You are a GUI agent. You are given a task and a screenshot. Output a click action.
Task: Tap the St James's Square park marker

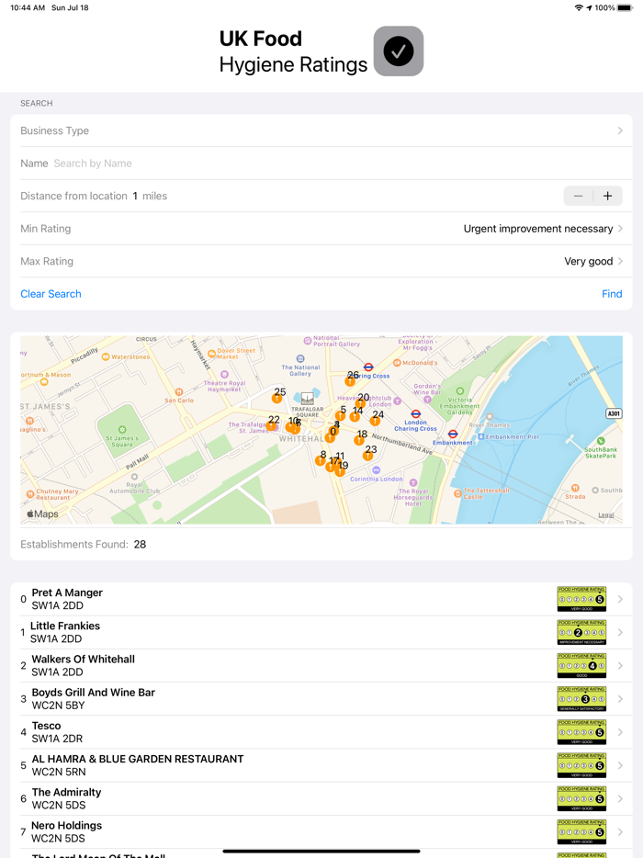122,430
